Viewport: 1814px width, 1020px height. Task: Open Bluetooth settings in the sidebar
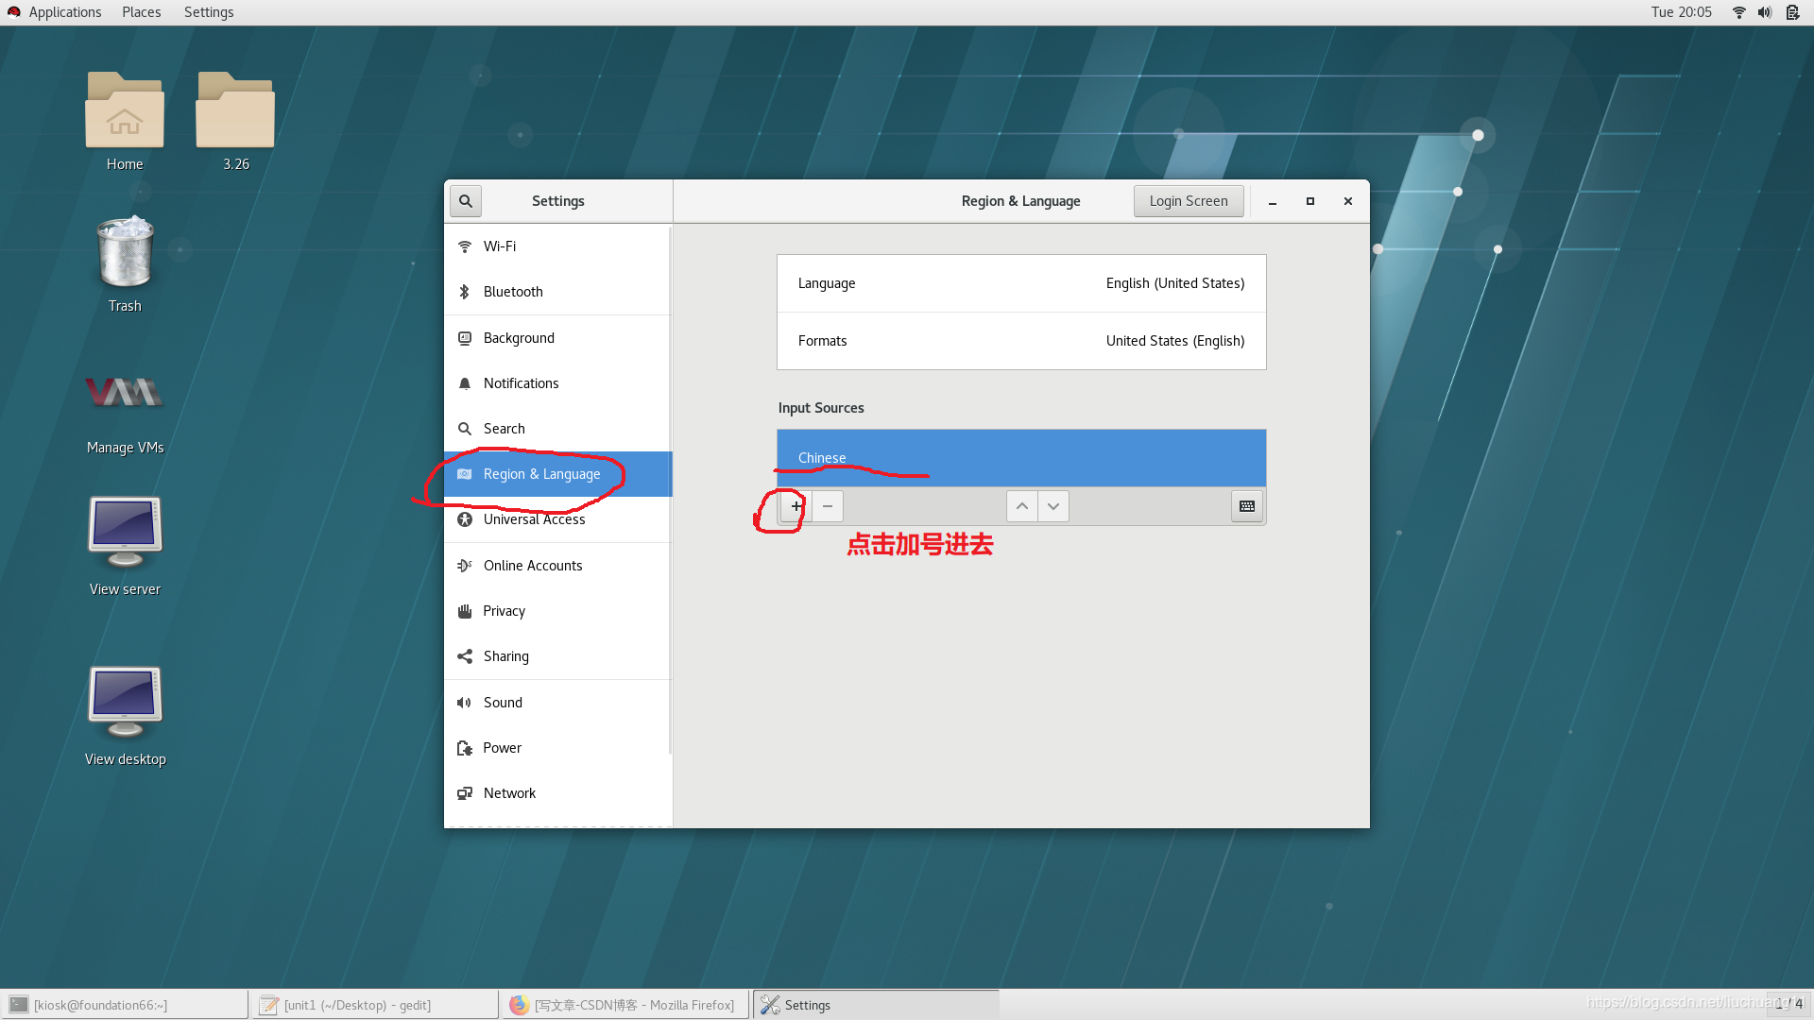(464, 292)
